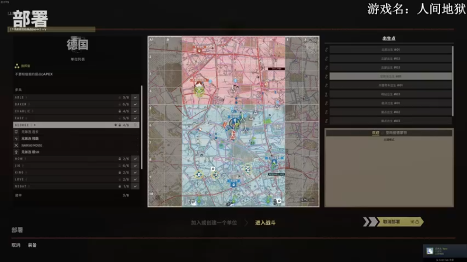Choose spawn point 总部出生 #02
467x262 pixels.
coord(391,59)
